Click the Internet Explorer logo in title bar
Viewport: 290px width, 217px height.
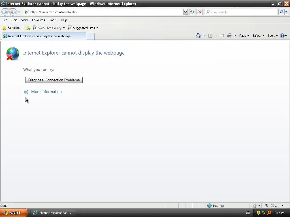3,3
